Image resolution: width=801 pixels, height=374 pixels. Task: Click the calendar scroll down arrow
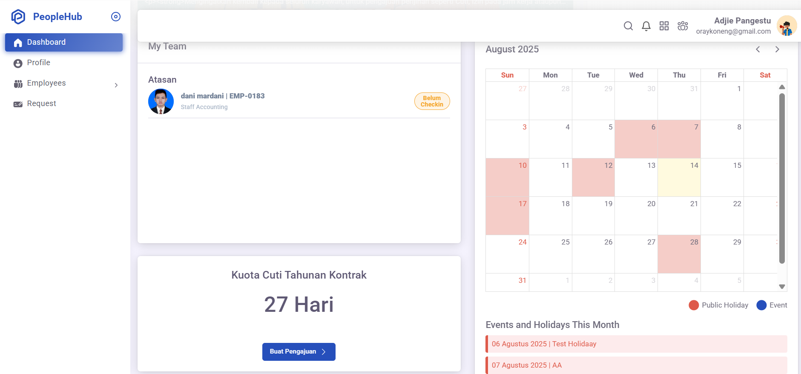click(782, 287)
